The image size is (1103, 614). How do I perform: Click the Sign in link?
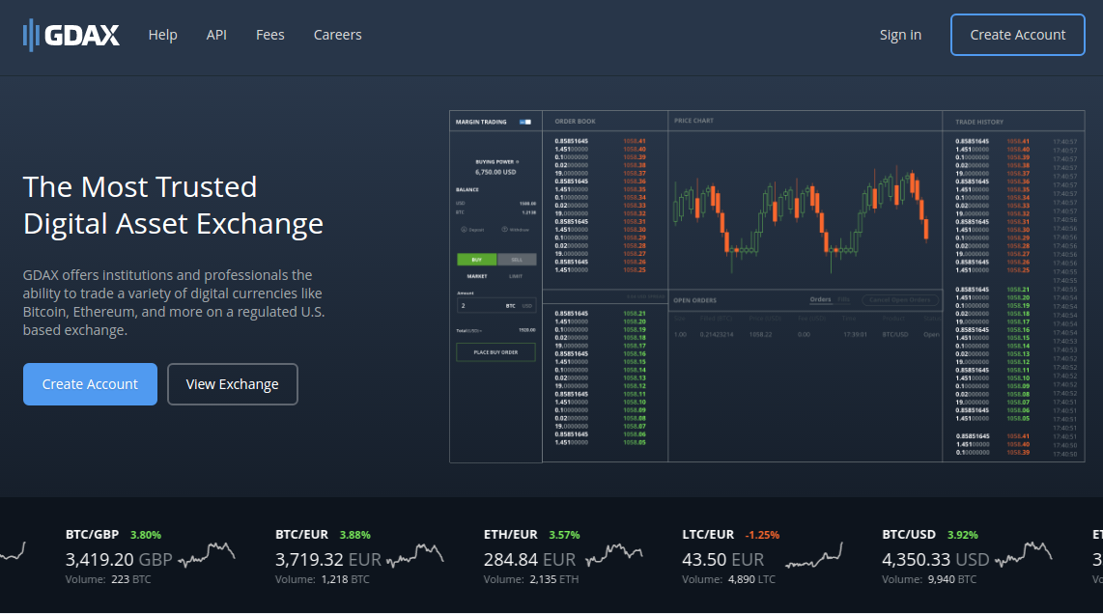900,35
